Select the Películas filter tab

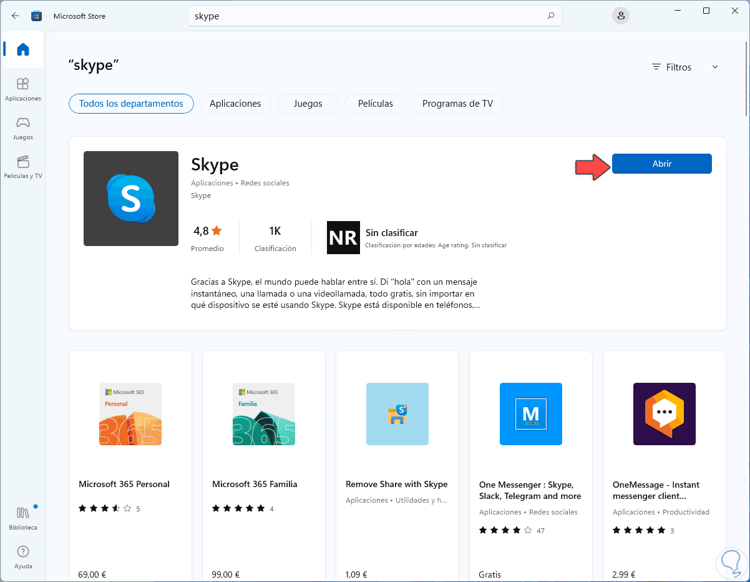[376, 104]
